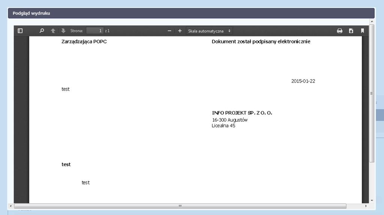Click the bold test heading

[66, 165]
